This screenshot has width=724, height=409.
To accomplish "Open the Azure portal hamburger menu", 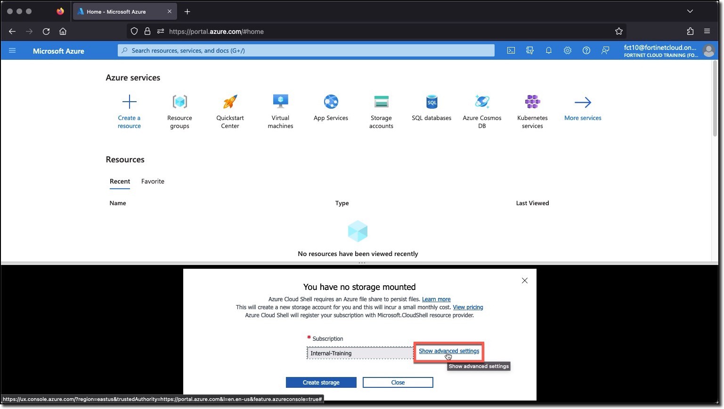I will tap(12, 50).
